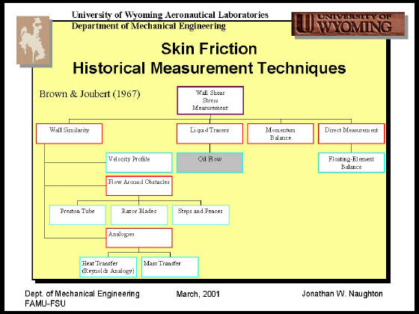The image size is (419, 314).
Task: Click the bucking horse Wyoming logo
Action: 33,40
